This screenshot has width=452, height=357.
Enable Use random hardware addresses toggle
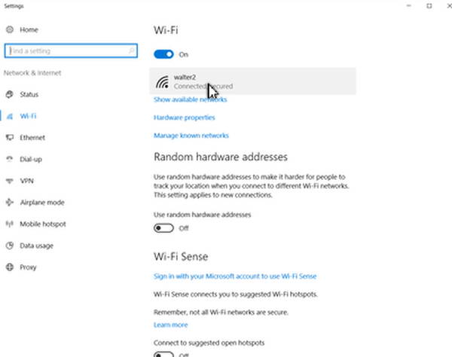[163, 228]
